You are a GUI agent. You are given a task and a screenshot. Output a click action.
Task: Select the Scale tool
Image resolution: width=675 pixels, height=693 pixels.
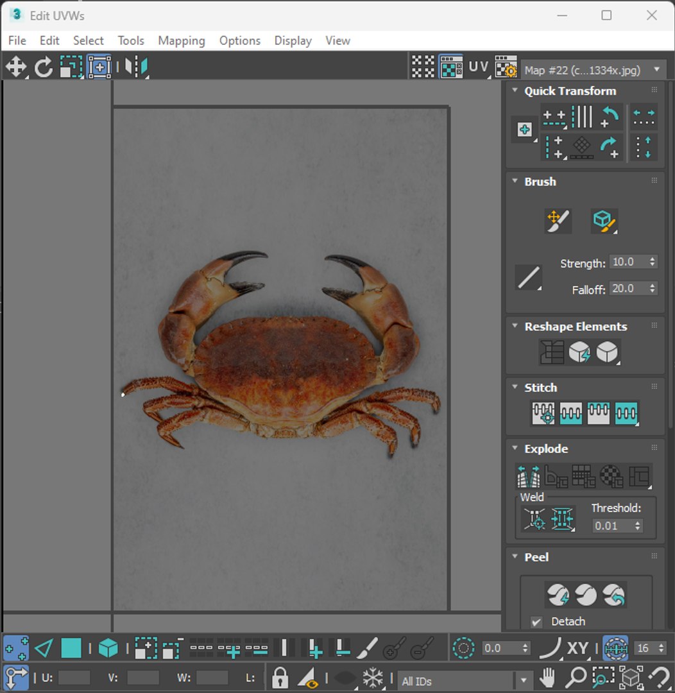coord(71,67)
